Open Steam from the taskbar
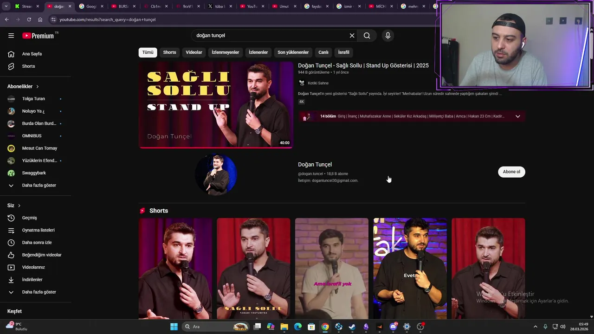This screenshot has height=334, width=594. (352, 327)
